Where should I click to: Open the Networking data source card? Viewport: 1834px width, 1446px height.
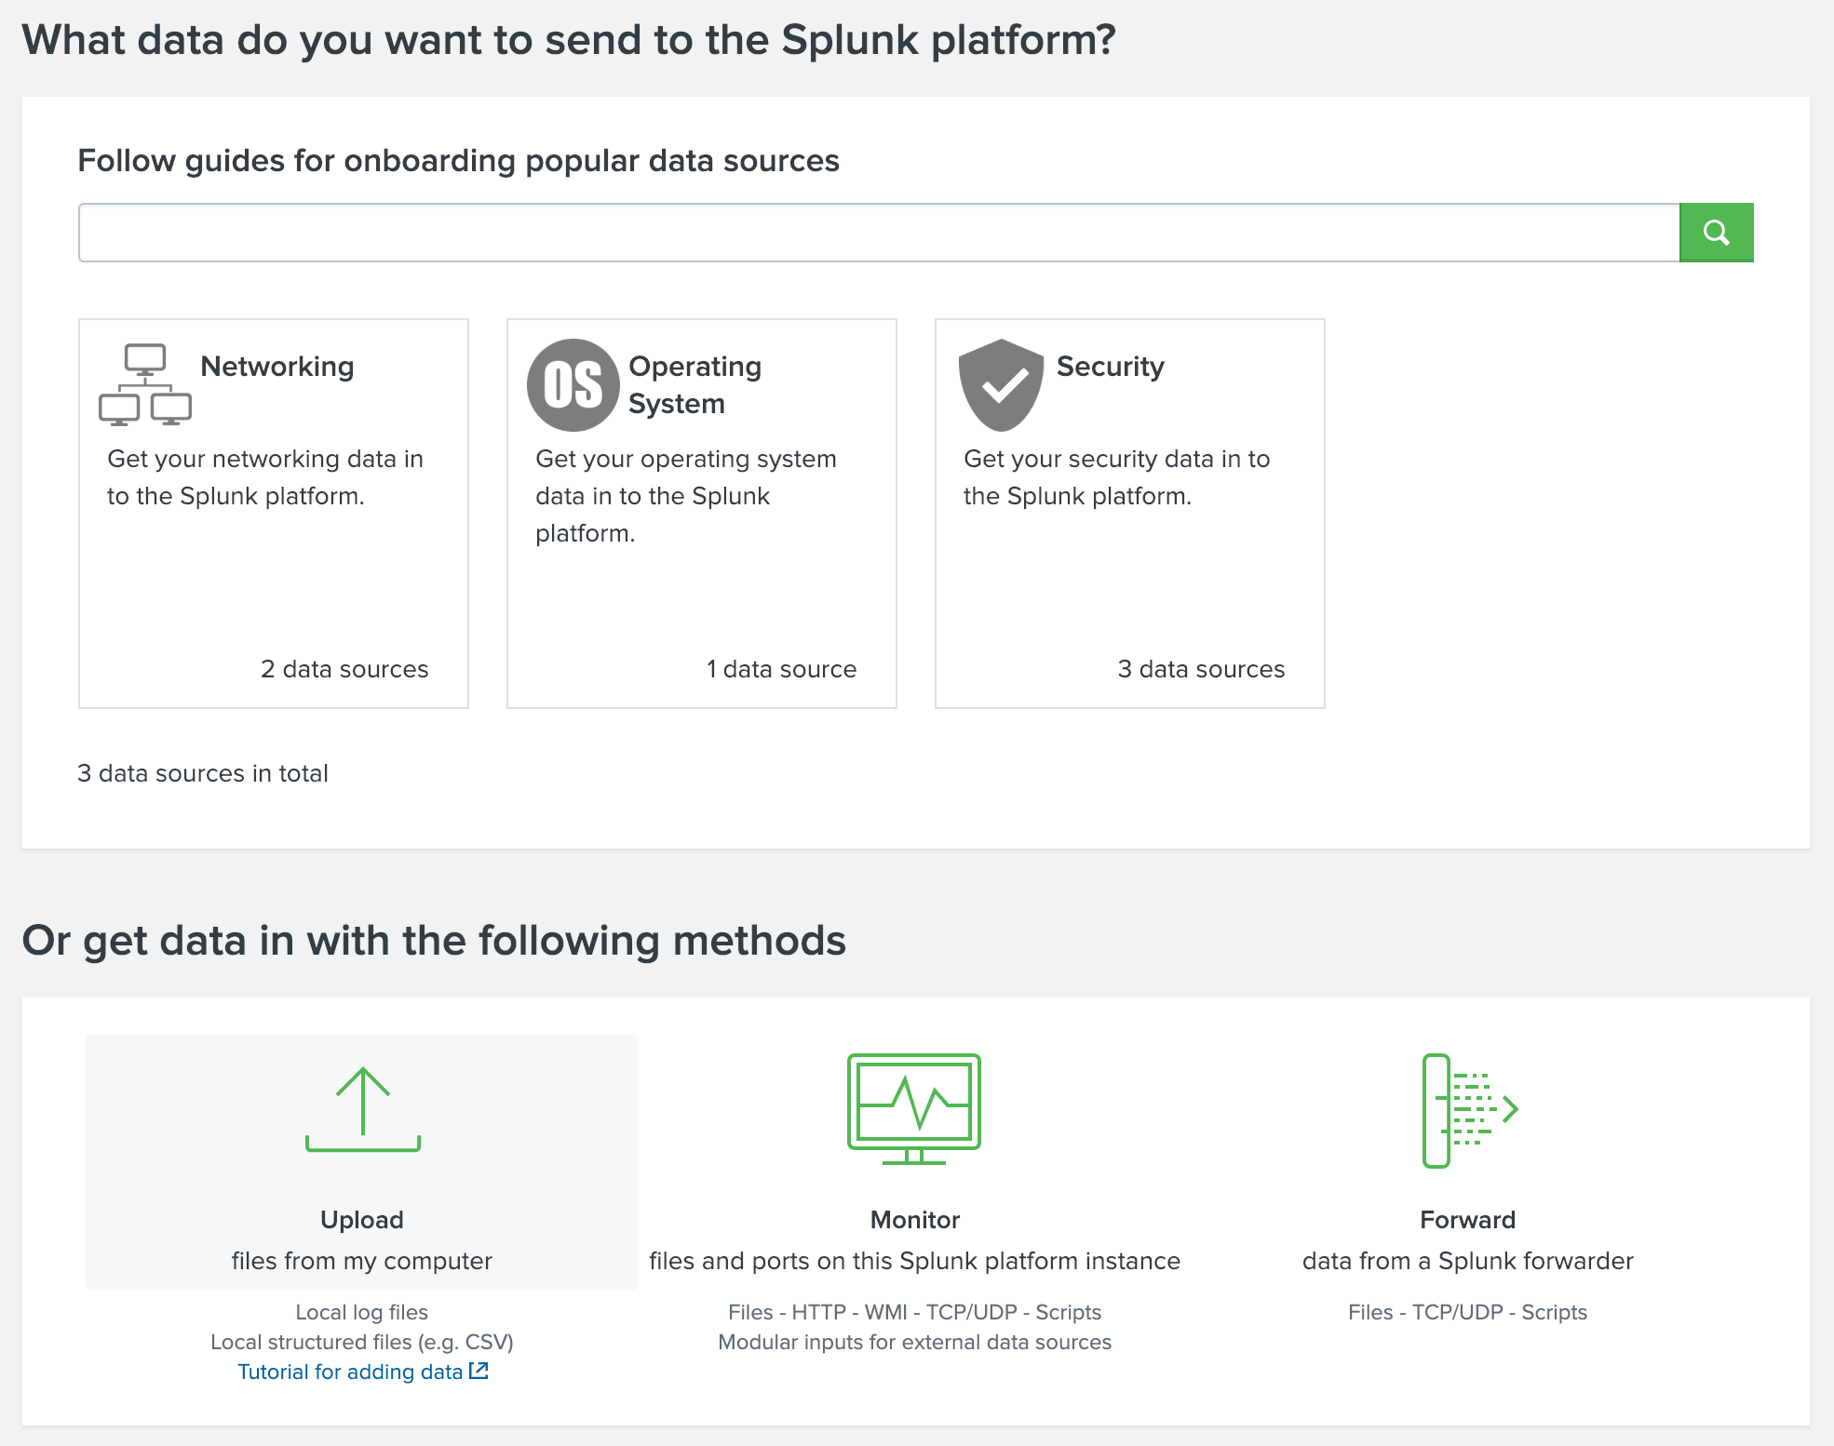[273, 513]
